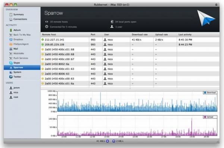Select host 2a00:1450:400c:c01::6a row
224x148 pixels.
coord(130,84)
